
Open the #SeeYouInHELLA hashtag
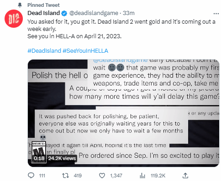85,50
